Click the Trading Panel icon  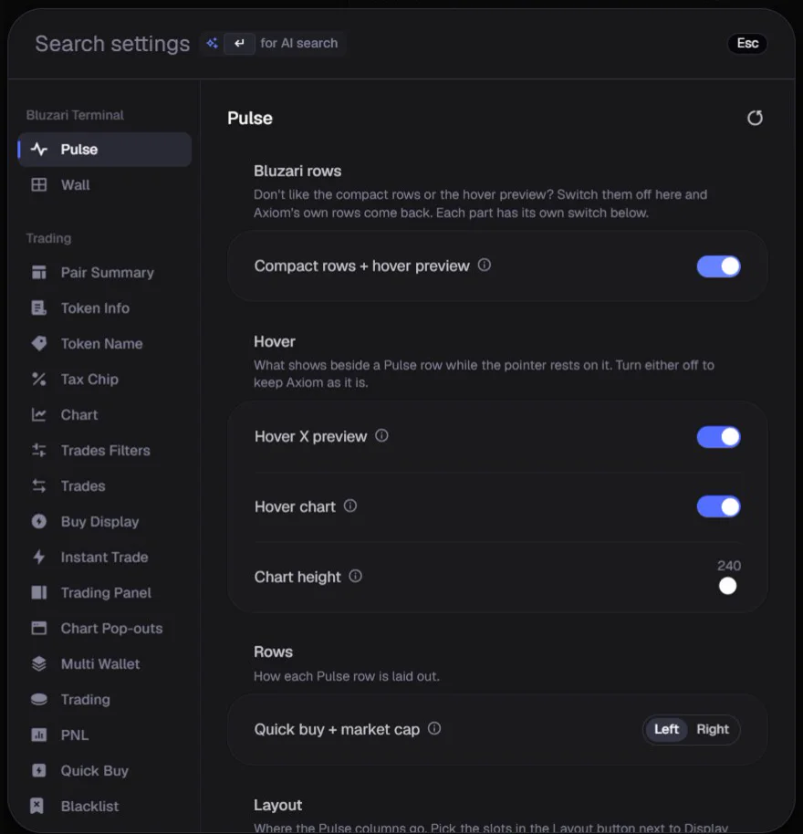pos(39,592)
